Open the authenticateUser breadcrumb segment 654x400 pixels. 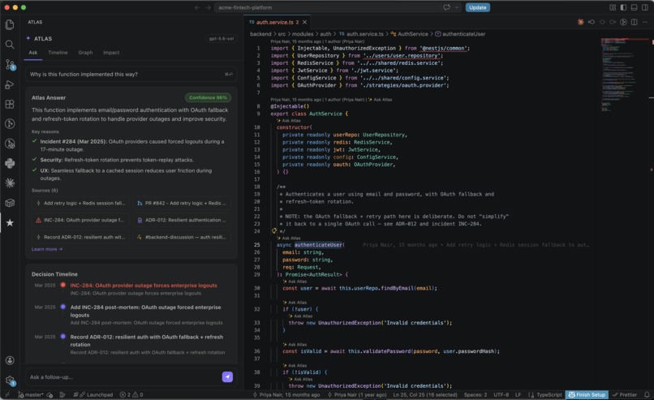(x=460, y=34)
